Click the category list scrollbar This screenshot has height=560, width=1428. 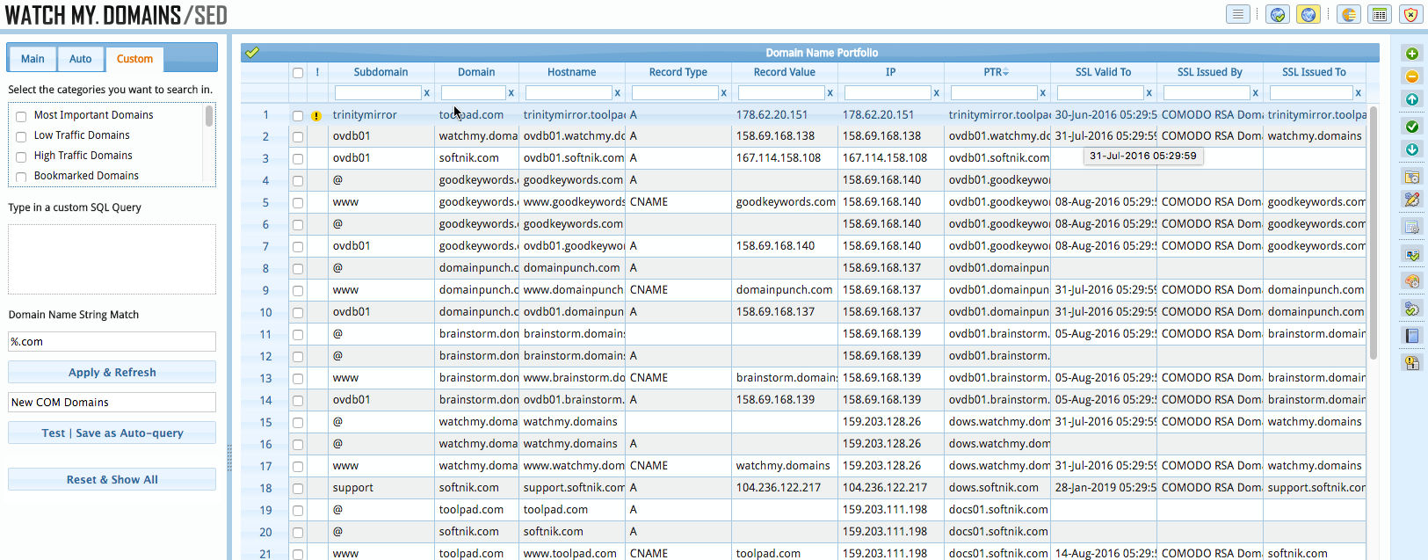[209, 116]
